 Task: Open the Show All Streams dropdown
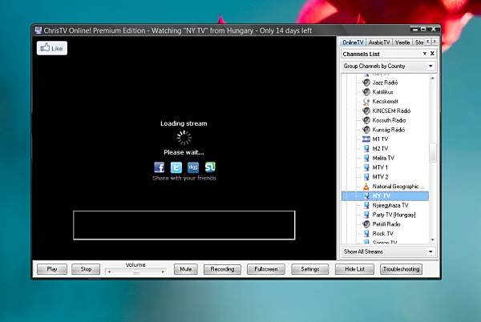[x=388, y=252]
